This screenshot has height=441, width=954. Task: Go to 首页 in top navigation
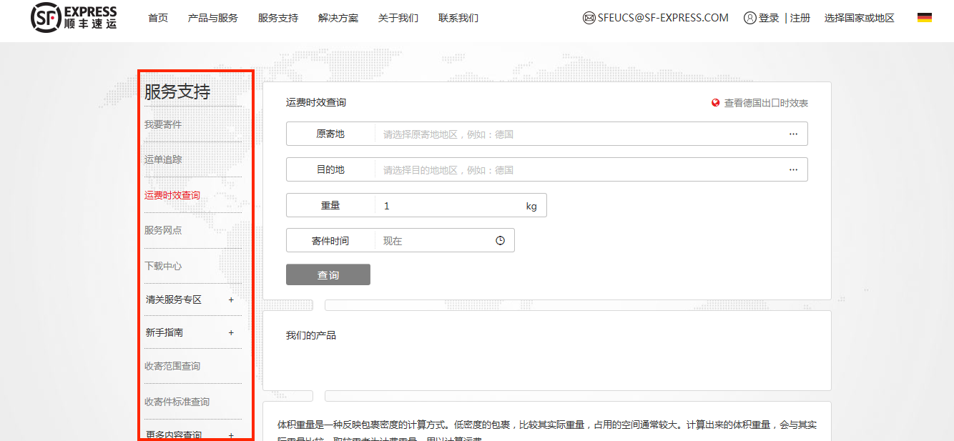click(x=158, y=18)
